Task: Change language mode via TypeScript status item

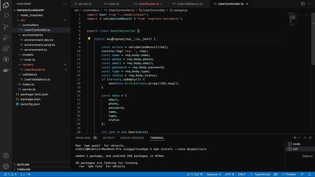Action: 262,175
